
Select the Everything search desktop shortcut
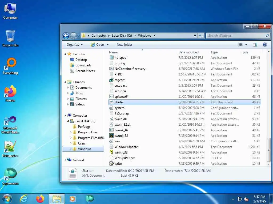click(x=10, y=66)
